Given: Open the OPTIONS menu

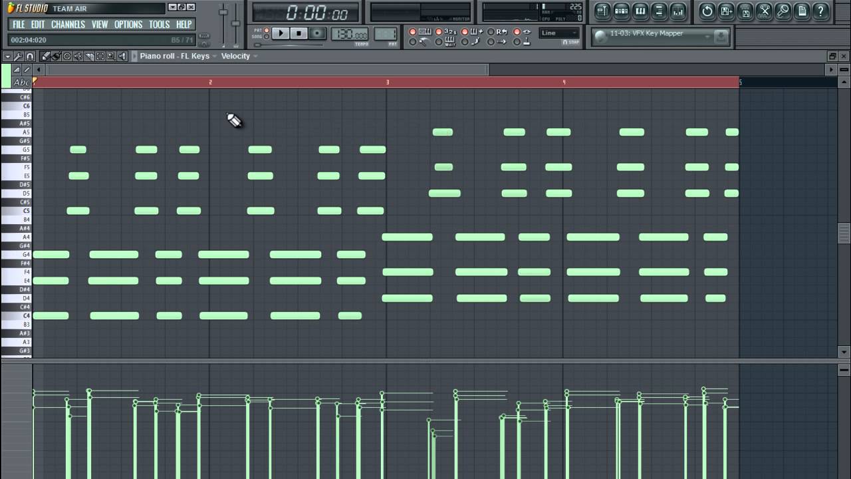Looking at the screenshot, I should 127,24.
